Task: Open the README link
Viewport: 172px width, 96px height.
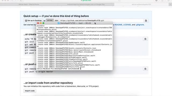Action: [118, 25]
